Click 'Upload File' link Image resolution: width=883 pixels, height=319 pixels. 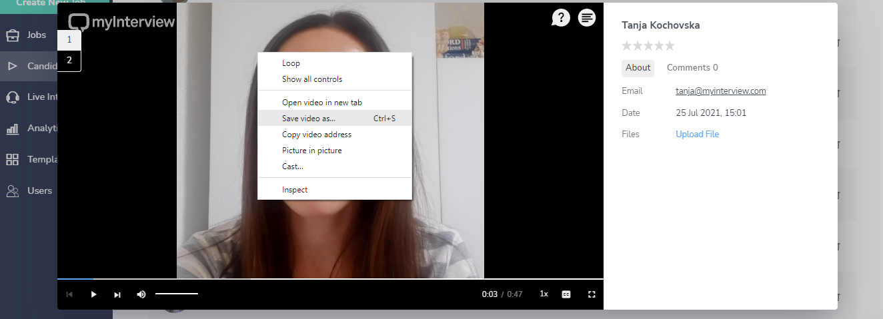[x=697, y=134]
